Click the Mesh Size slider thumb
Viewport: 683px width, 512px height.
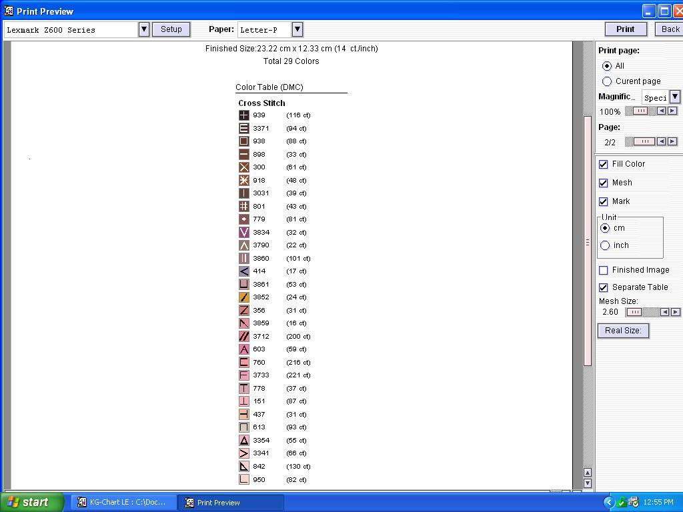tap(634, 312)
